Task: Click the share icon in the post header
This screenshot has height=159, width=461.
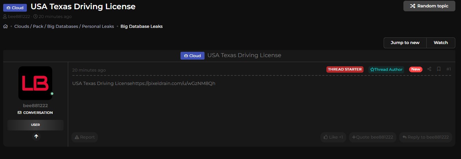Action: (x=429, y=69)
